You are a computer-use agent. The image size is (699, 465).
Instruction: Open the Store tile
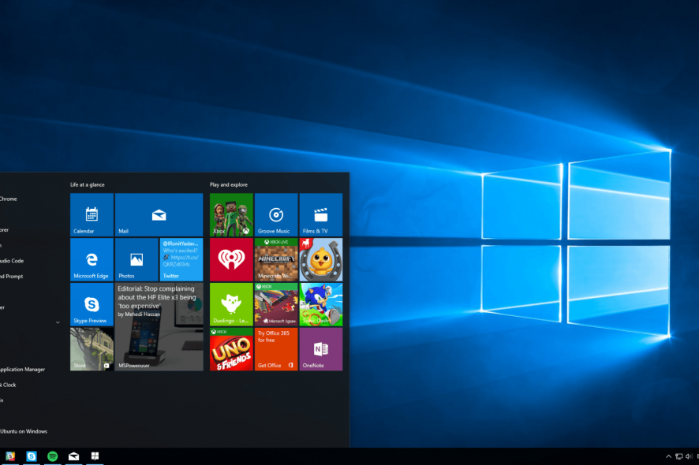click(x=92, y=349)
